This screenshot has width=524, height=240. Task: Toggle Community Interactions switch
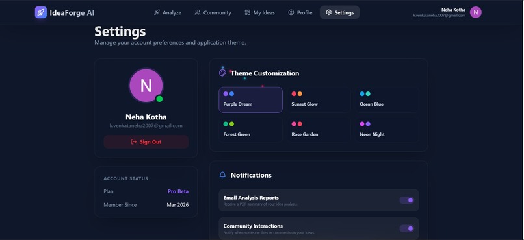coord(407,228)
